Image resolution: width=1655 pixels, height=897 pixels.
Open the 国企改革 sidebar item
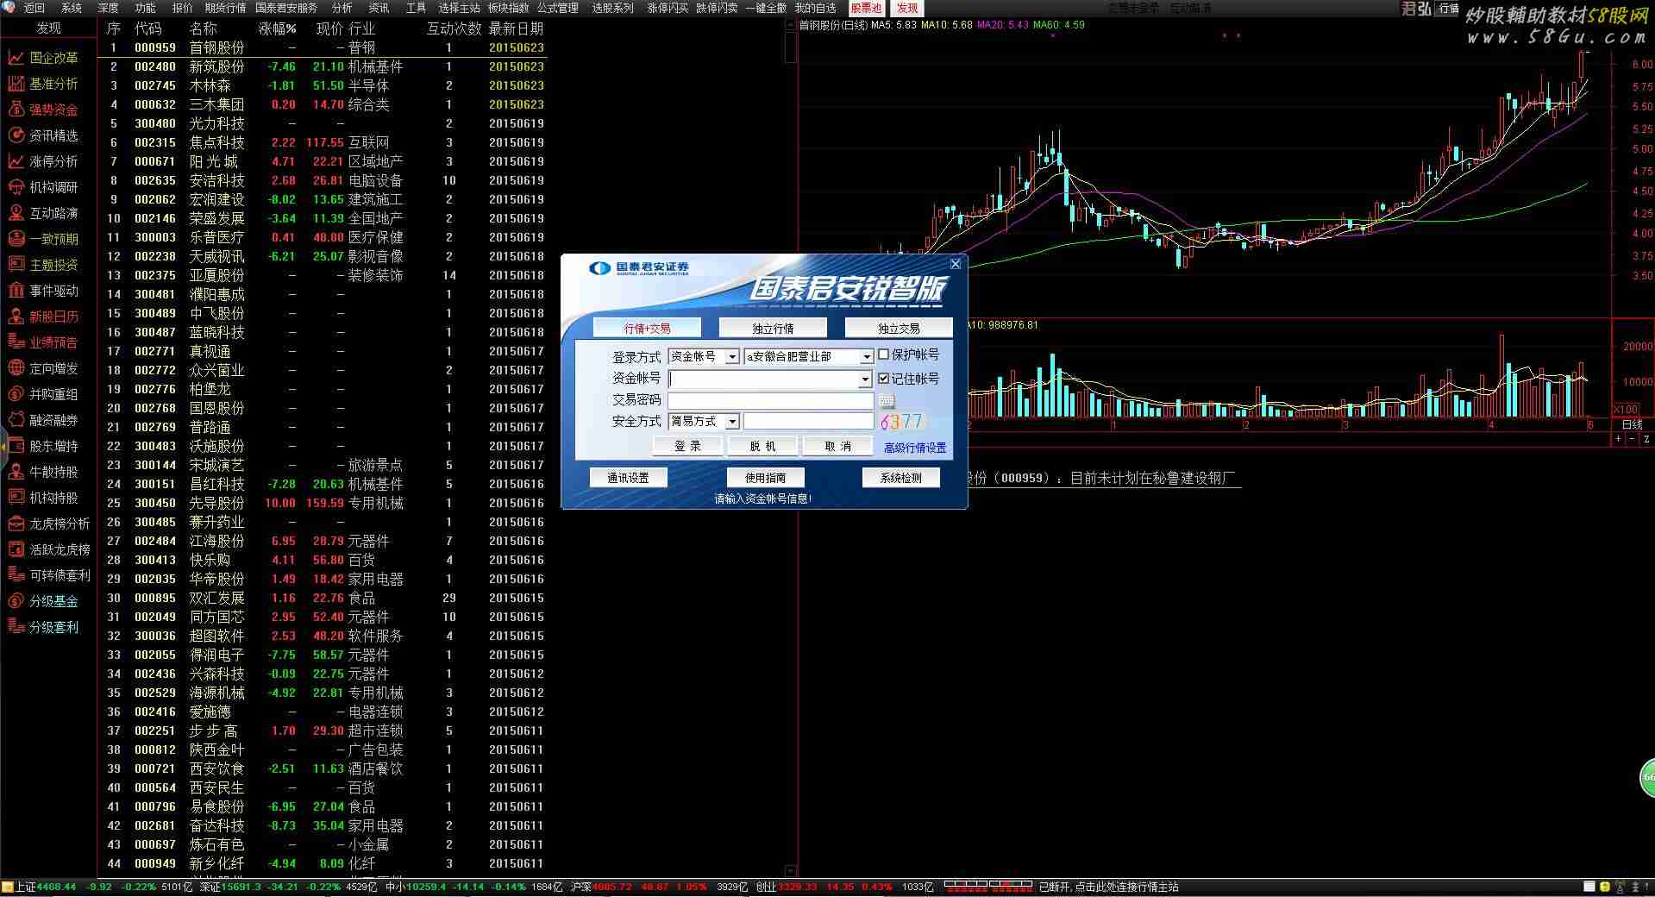[43, 58]
